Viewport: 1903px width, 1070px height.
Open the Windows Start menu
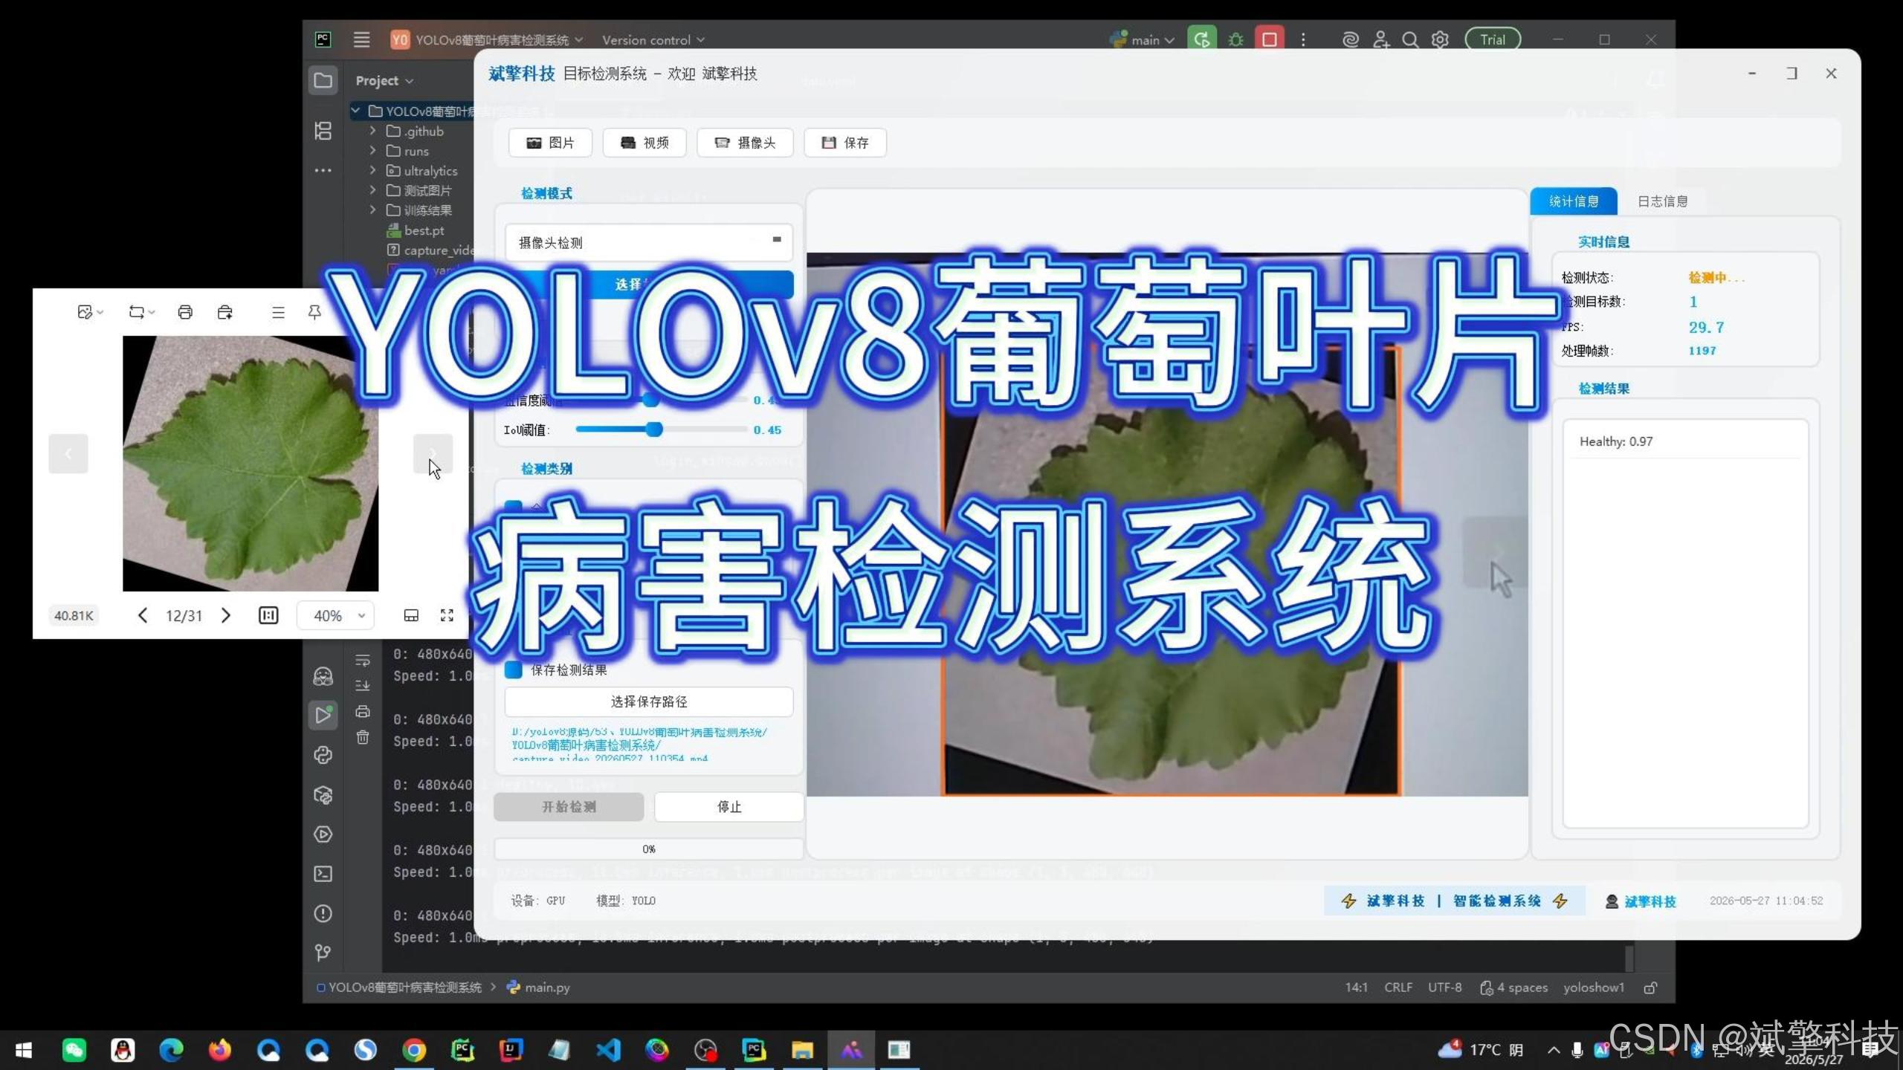click(x=24, y=1050)
